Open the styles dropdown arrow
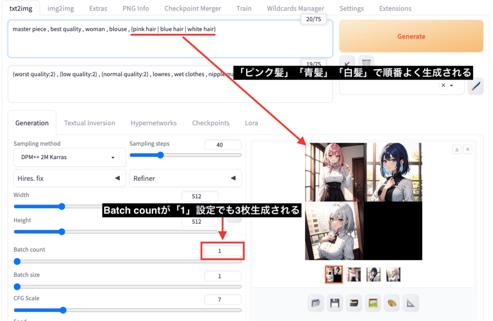493x321 pixels. pyautogui.click(x=452, y=86)
